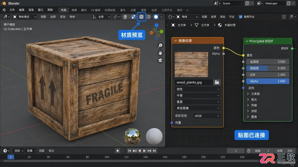Play the animation in reverse
This screenshot has width=298, height=167.
tap(140, 151)
